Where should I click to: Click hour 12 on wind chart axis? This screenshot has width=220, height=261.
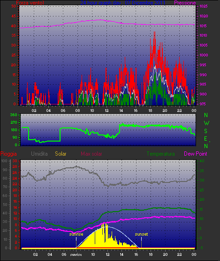106,111
